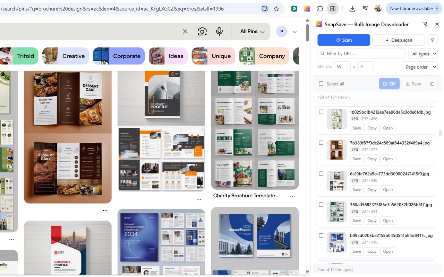Focus the Filter by URL field
The height and width of the screenshot is (277, 444).
click(362, 54)
